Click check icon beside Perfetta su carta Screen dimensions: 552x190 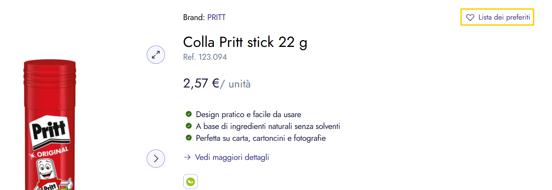click(x=188, y=138)
